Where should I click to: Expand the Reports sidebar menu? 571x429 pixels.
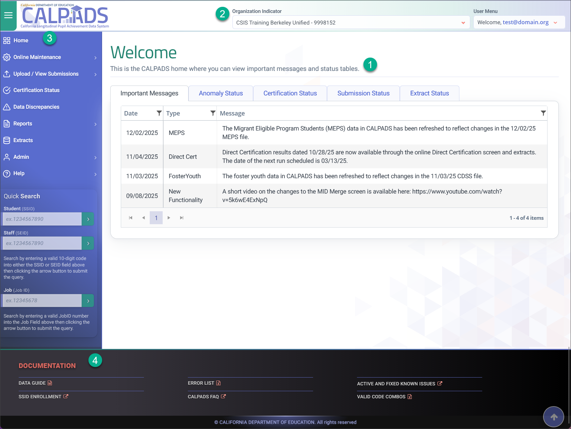click(50, 124)
